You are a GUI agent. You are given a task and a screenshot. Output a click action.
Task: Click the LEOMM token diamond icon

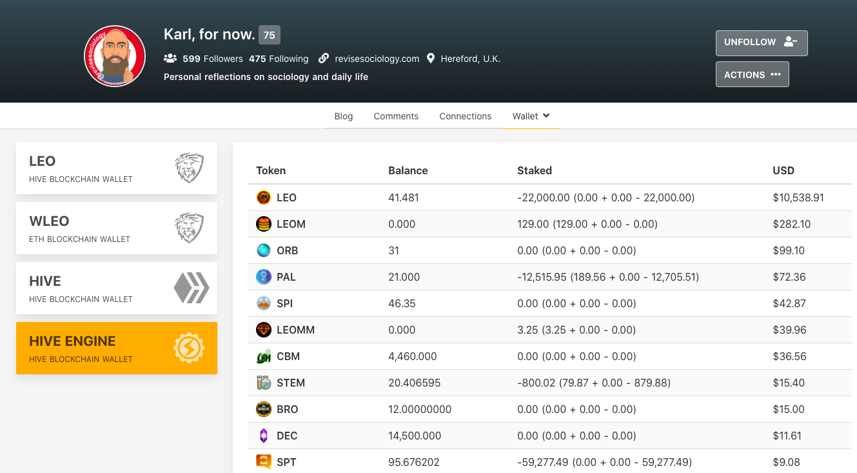[x=263, y=330]
